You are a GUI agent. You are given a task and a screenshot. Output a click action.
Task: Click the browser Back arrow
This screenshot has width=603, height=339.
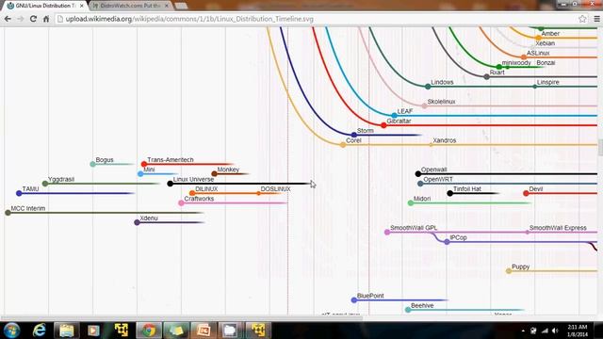pyautogui.click(x=8, y=19)
